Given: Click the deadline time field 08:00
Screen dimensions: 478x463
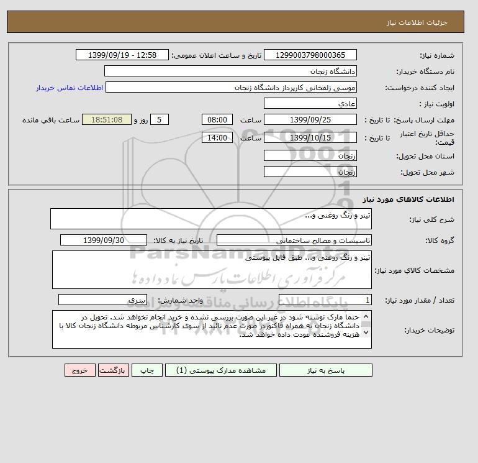Looking at the screenshot, I should (x=217, y=120).
